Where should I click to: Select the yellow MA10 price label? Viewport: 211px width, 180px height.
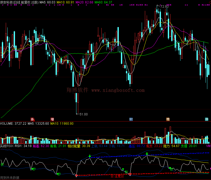(x=65, y=2)
